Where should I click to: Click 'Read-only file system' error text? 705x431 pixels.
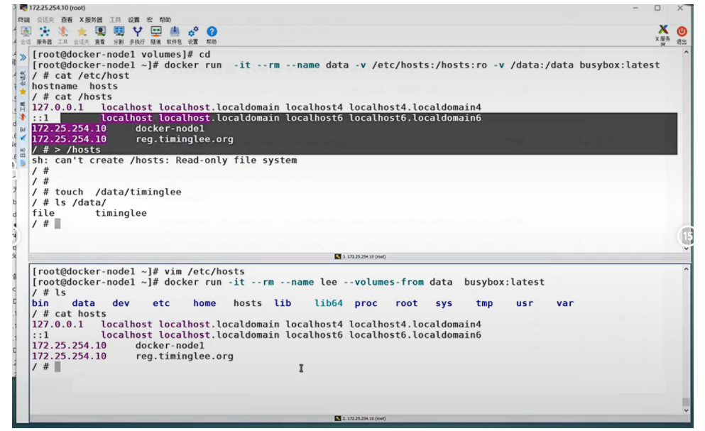236,160
